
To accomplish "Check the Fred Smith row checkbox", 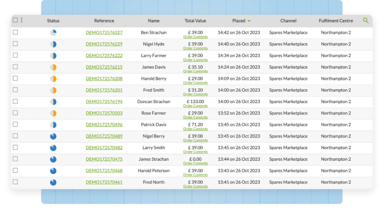I will click(x=15, y=90).
